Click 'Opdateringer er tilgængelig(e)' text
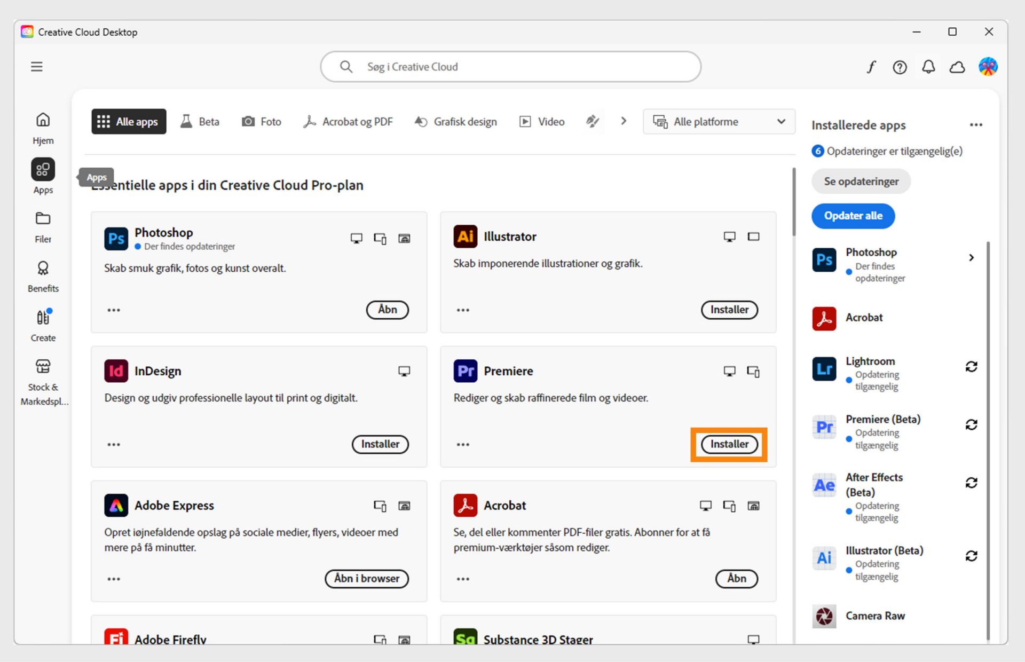 [894, 151]
